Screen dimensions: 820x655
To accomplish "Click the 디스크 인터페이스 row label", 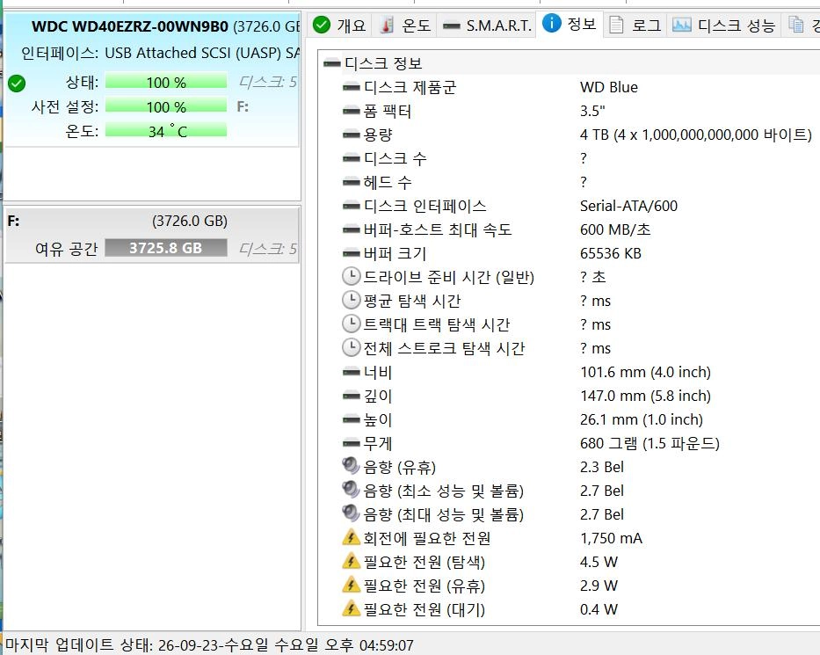I will coord(425,206).
